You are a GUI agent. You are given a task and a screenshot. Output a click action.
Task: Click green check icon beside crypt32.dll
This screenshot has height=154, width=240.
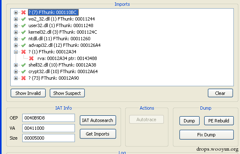[23, 71]
